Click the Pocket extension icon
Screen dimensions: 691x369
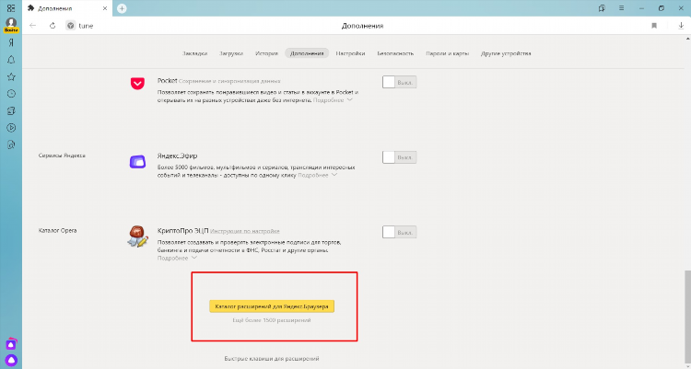click(x=137, y=83)
